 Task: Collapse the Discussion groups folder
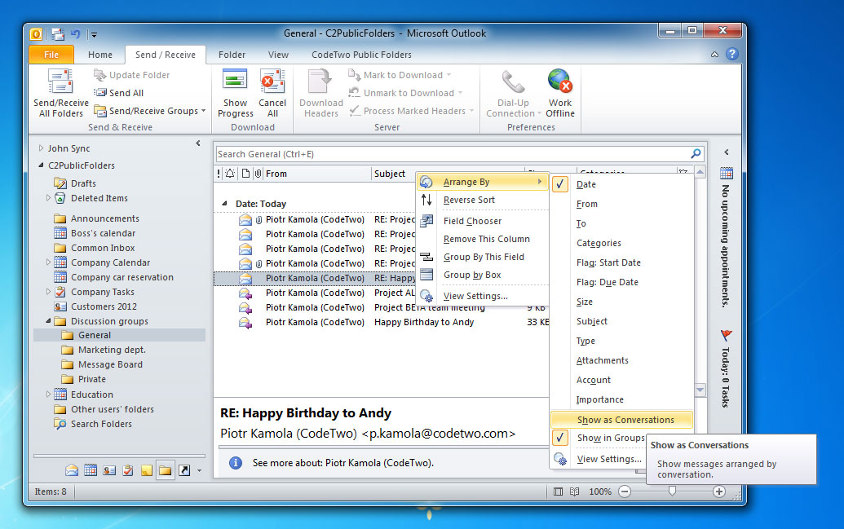[48, 320]
